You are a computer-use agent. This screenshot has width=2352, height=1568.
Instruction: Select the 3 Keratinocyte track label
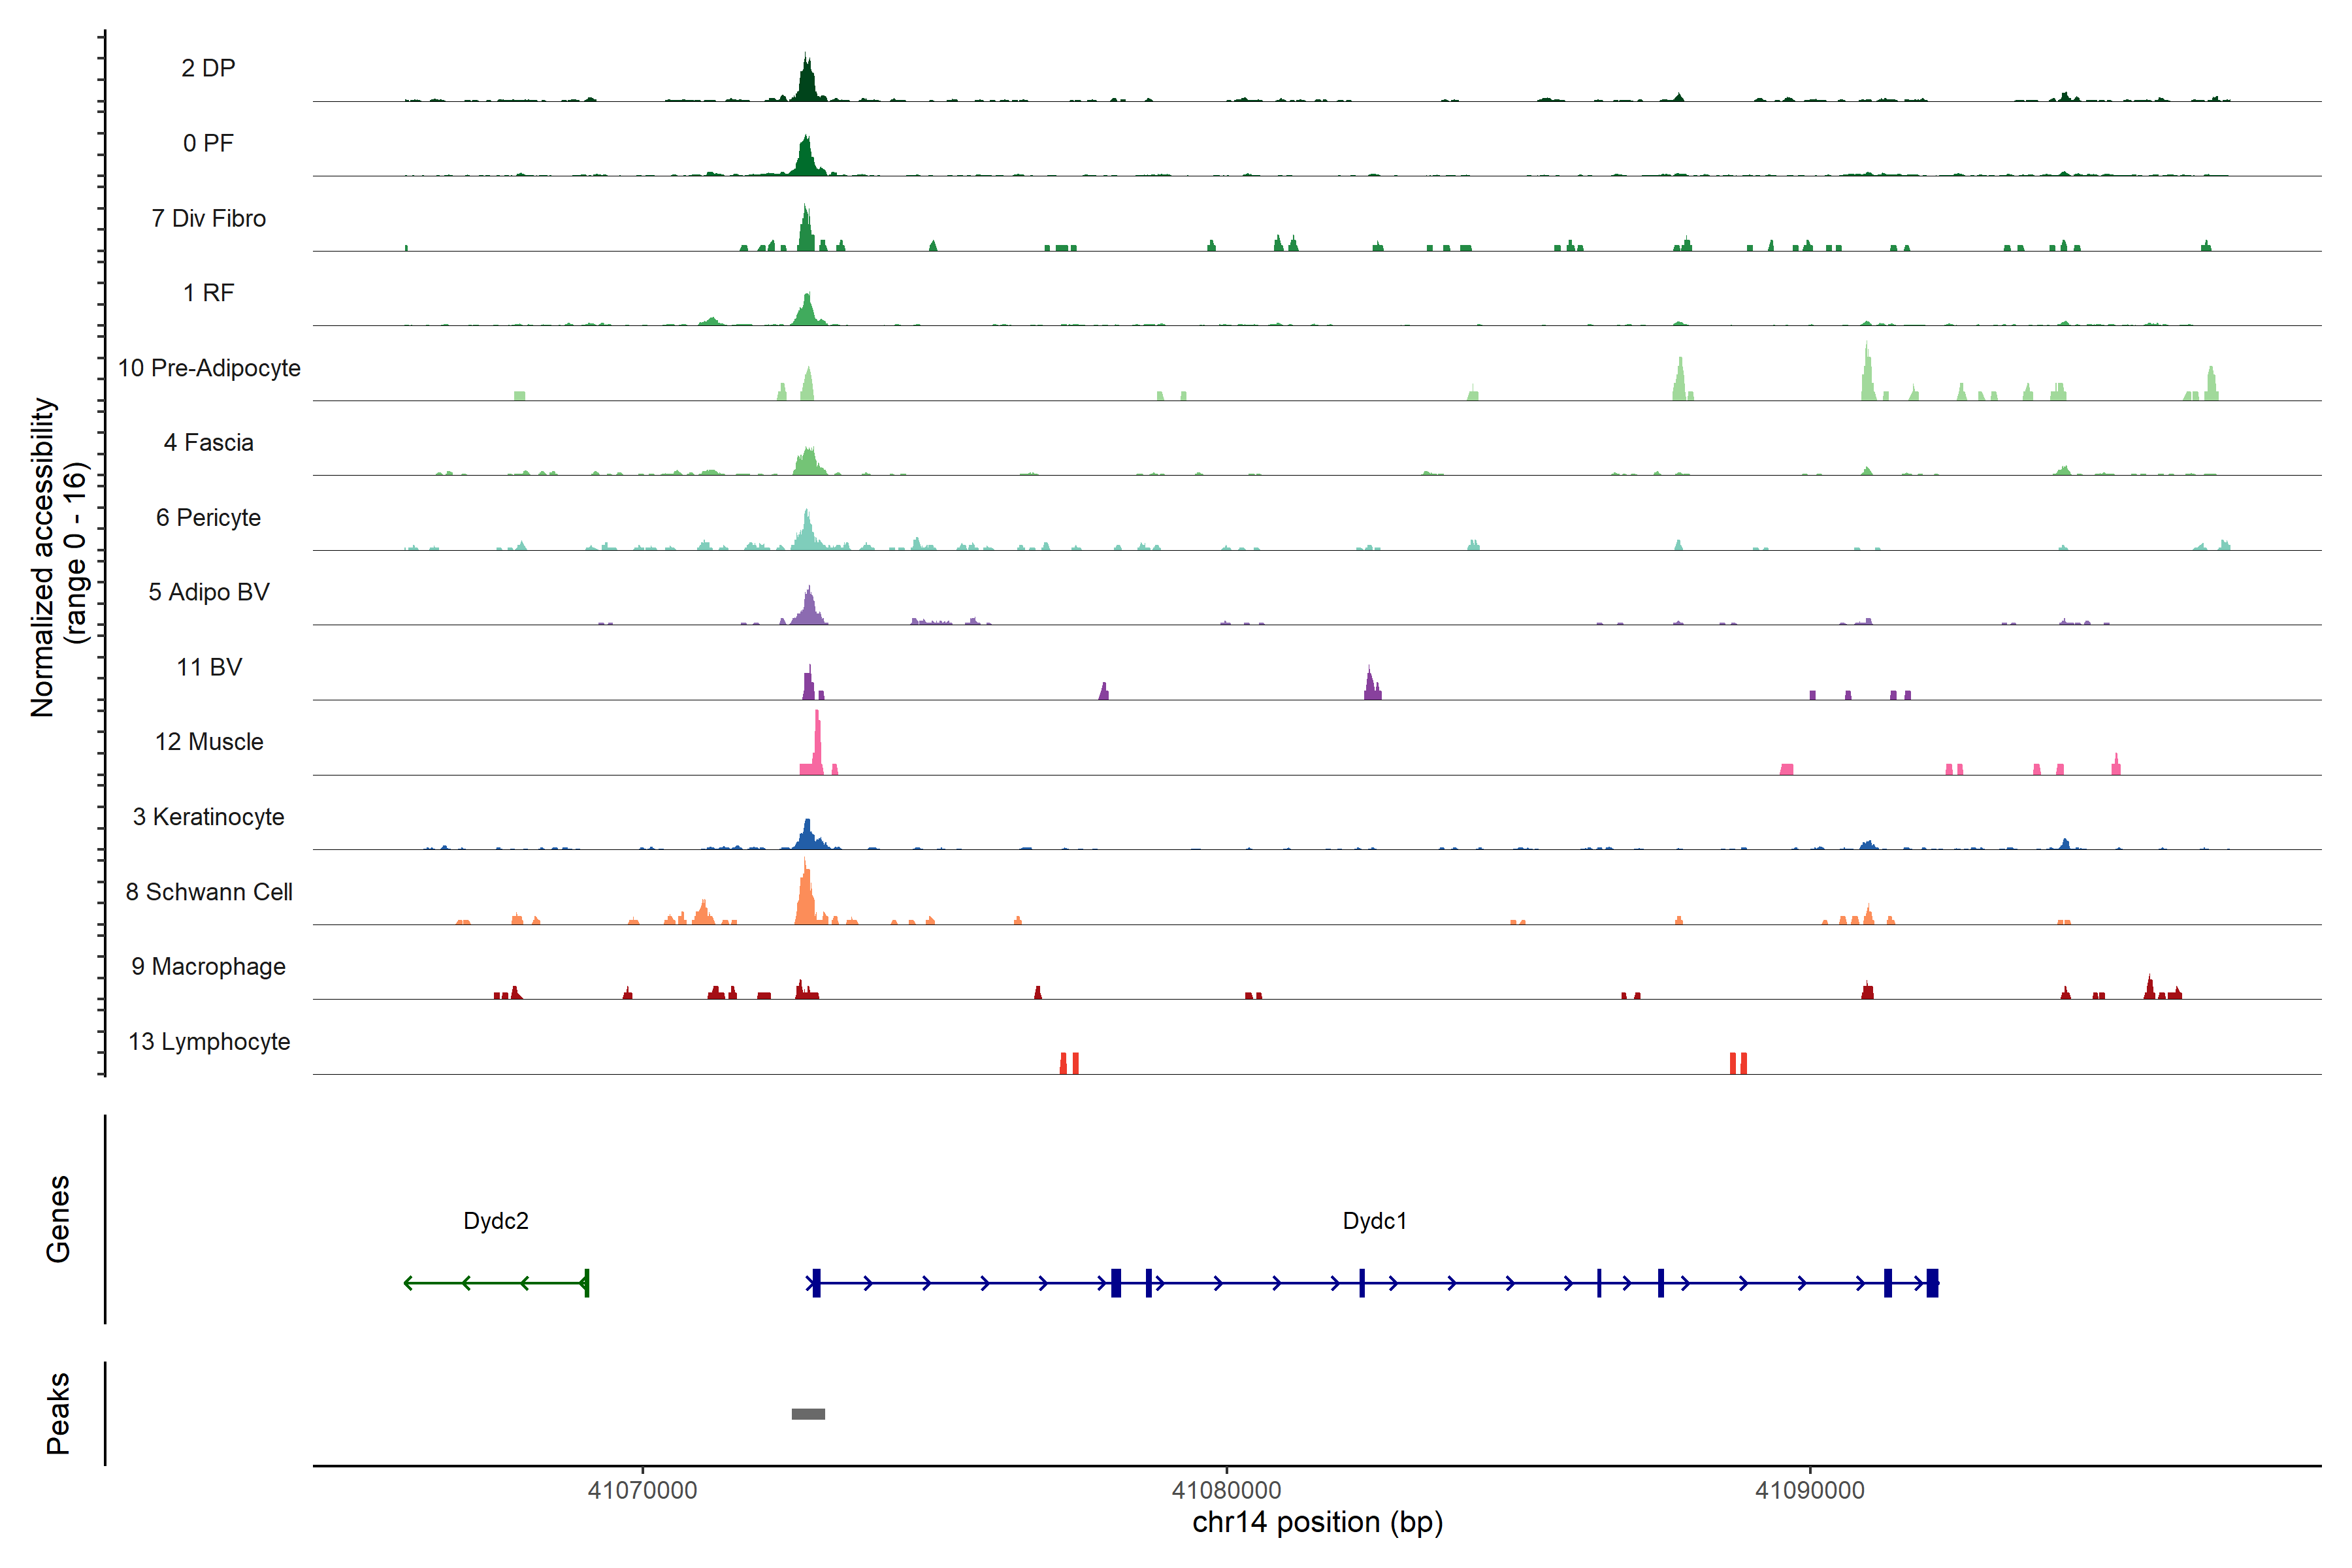click(208, 817)
